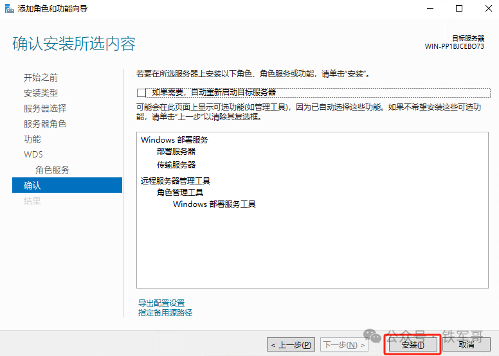
Task: Select the 功能 step in the sidebar
Action: point(32,139)
